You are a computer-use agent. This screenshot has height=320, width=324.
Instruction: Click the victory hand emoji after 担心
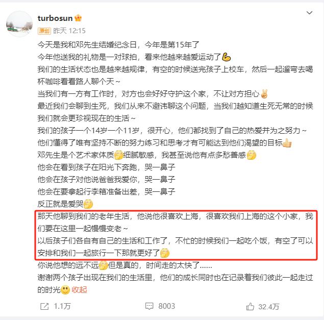(x=264, y=94)
